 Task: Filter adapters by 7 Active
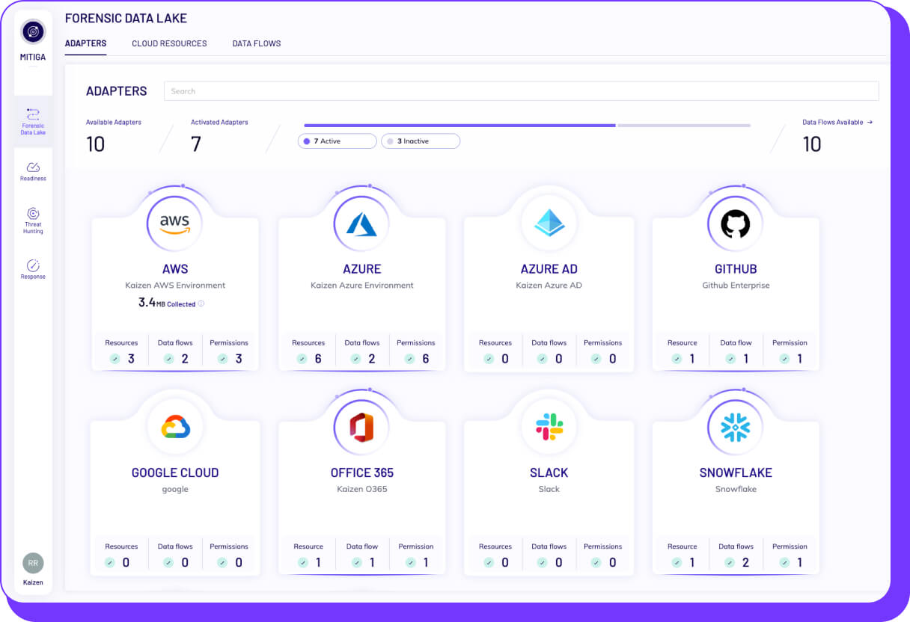pyautogui.click(x=337, y=141)
